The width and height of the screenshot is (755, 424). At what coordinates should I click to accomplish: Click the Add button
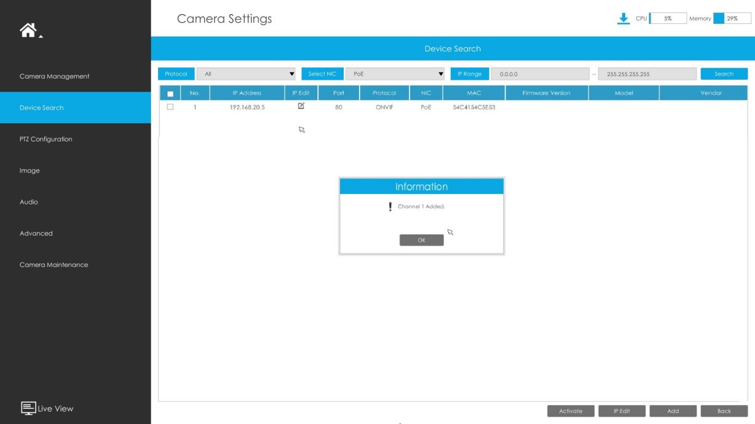(673, 411)
